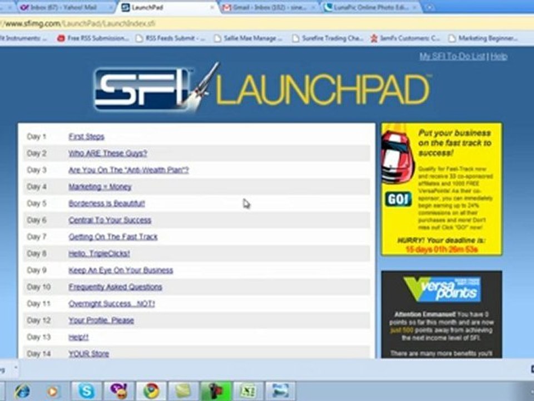The width and height of the screenshot is (534, 401).
Task: Launch Windows Media Player taskbar icon
Action: pos(52,392)
